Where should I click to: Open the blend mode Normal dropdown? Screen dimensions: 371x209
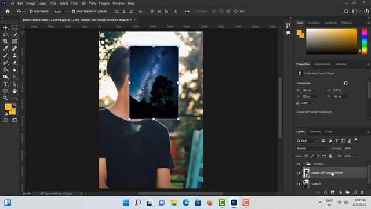coord(312,149)
